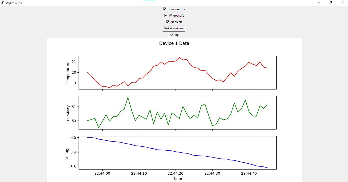Viewport: 348px width, 182px height.
Task: Click the Humidity y-axis label
Action: 68,113
